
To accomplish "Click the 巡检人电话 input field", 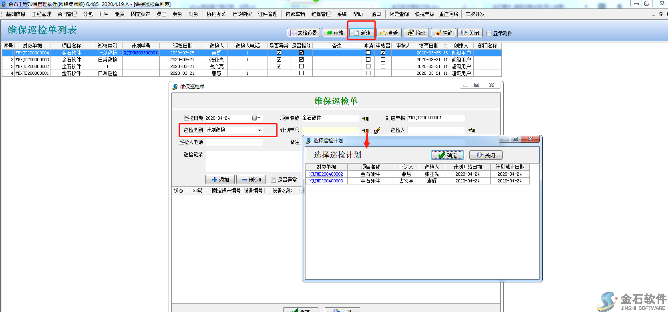I will click(234, 142).
